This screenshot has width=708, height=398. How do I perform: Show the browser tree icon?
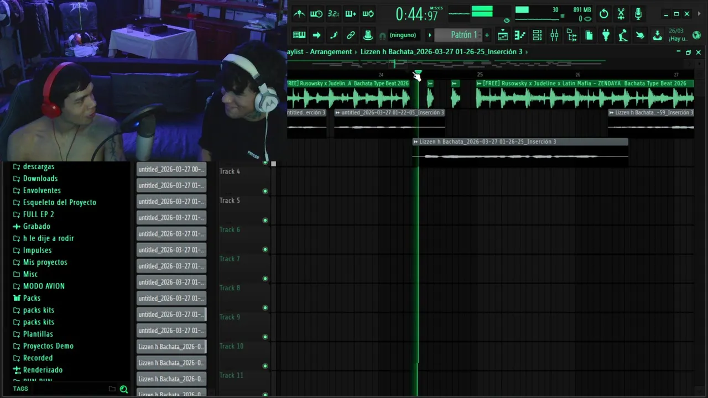tap(572, 35)
